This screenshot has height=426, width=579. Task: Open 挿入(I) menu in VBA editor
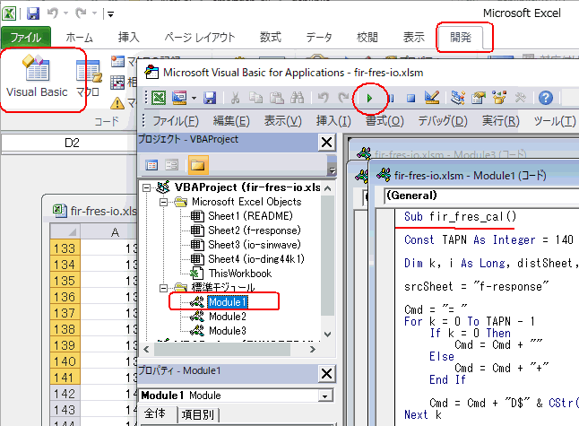[333, 121]
